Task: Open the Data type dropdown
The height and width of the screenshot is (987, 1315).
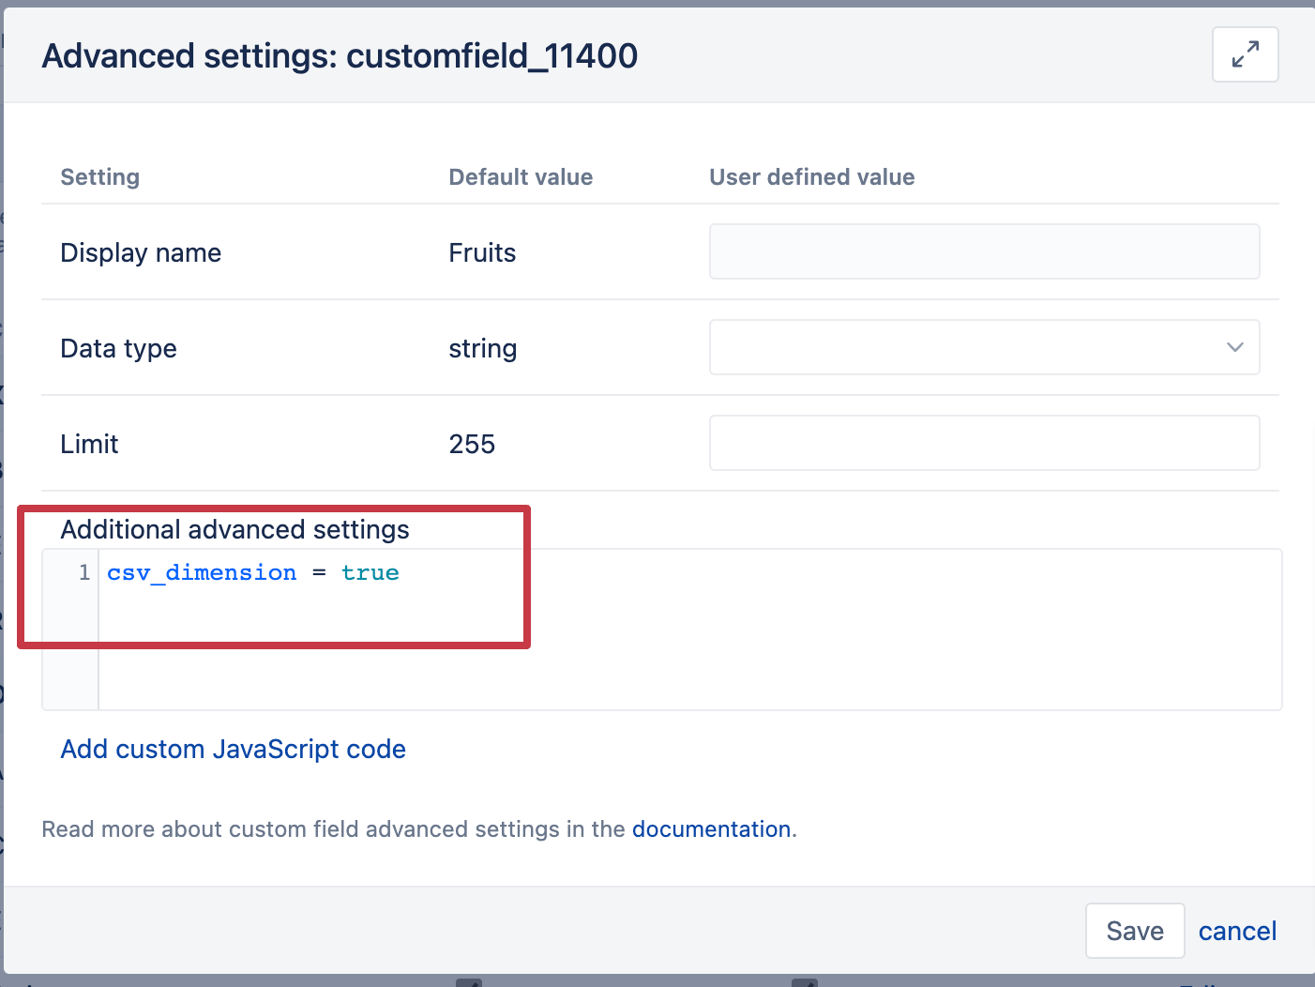Action: coord(984,347)
